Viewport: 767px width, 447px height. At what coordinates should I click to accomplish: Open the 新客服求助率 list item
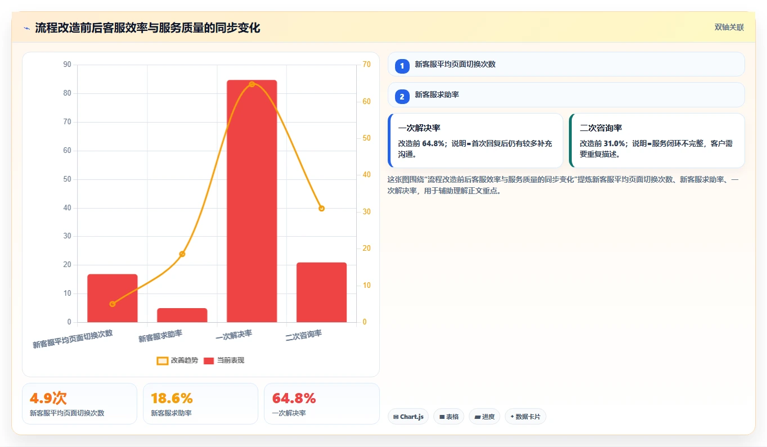566,95
